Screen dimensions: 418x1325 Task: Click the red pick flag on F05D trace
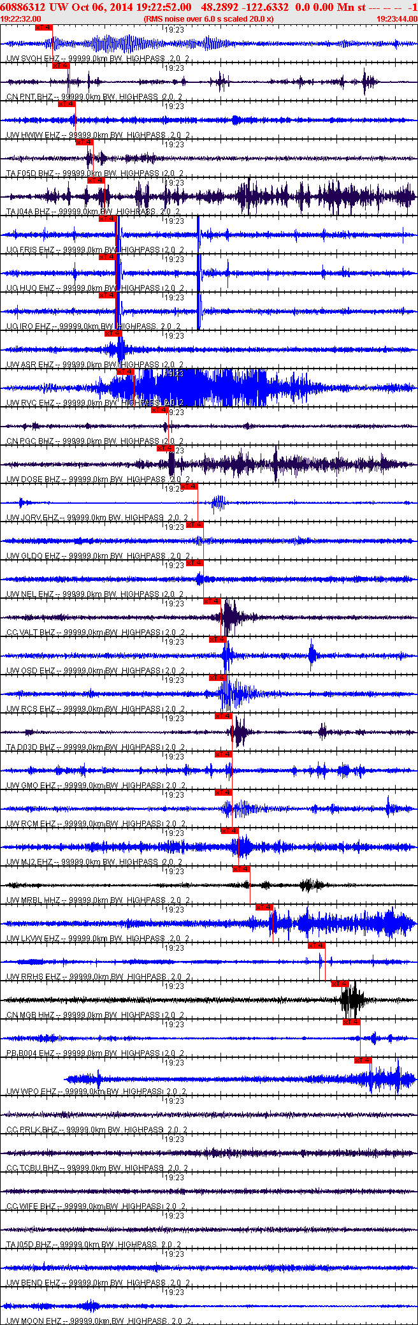pos(84,142)
